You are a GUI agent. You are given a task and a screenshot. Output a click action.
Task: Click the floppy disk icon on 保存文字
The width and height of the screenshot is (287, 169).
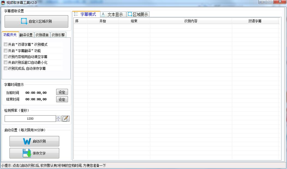(x=26, y=153)
